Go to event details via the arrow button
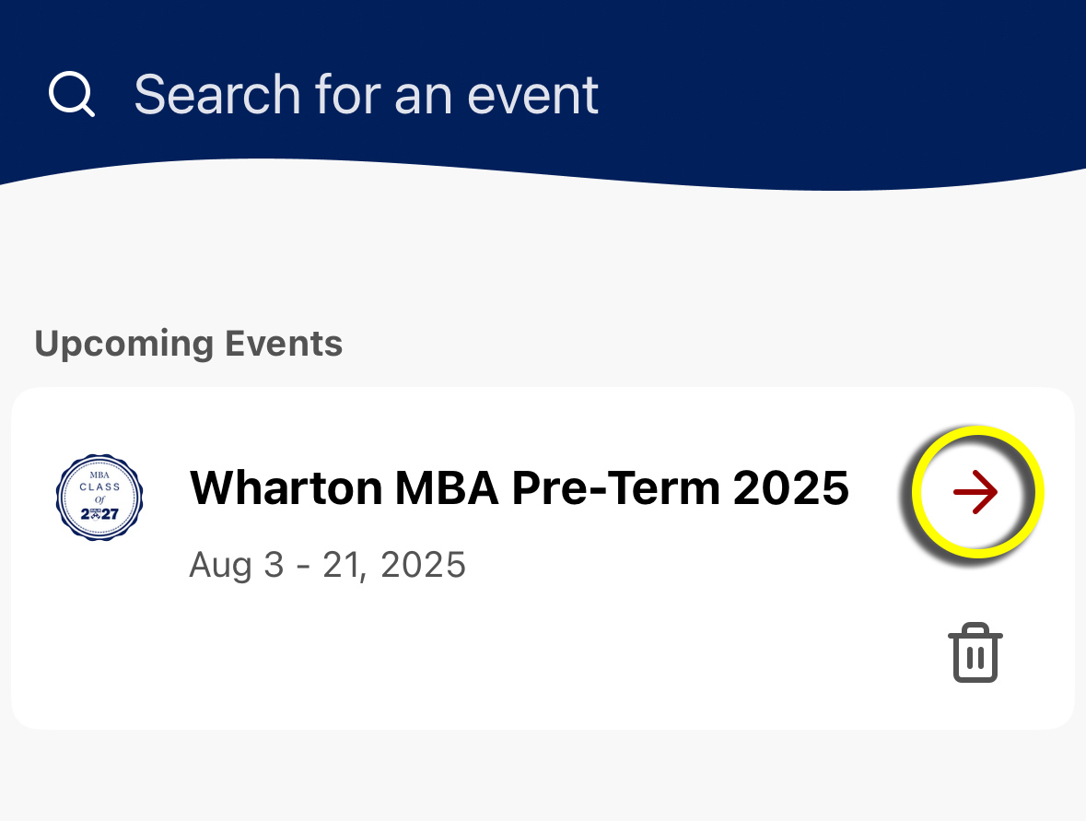Viewport: 1086px width, 821px height. point(975,493)
